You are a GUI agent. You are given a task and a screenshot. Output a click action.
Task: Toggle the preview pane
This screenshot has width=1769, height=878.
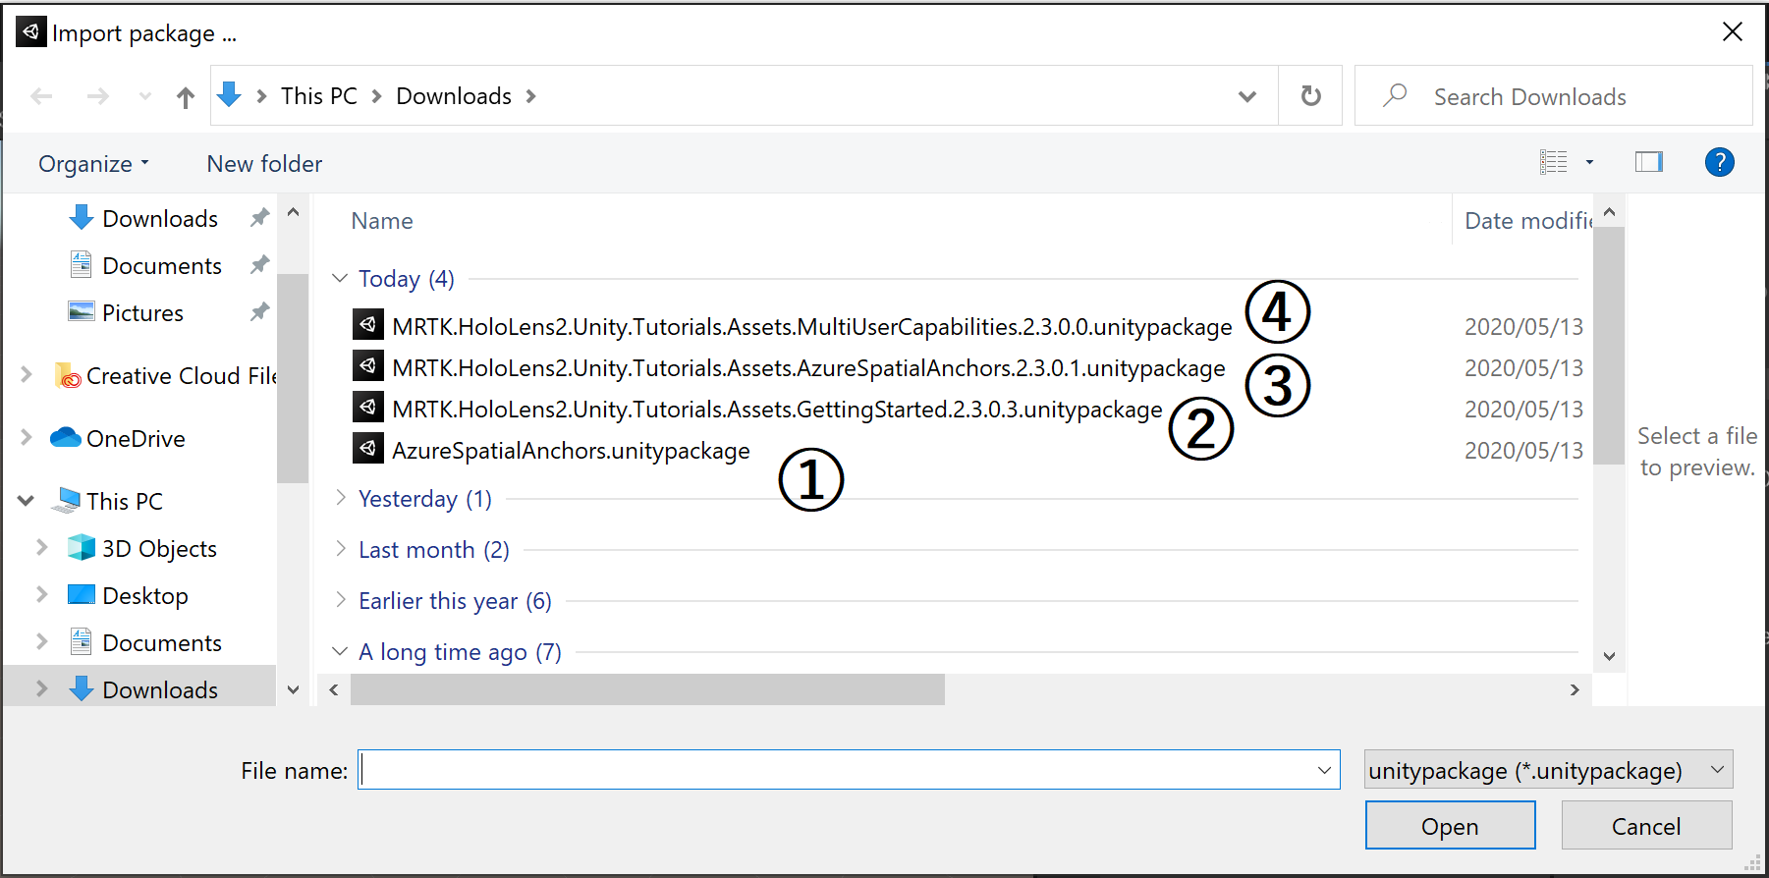(x=1648, y=163)
